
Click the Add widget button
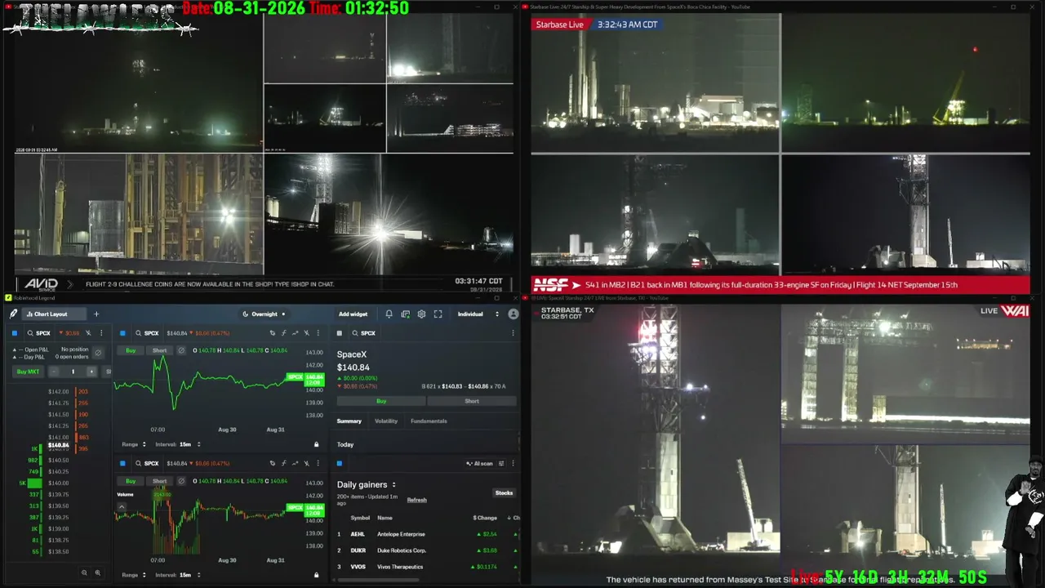pos(354,314)
